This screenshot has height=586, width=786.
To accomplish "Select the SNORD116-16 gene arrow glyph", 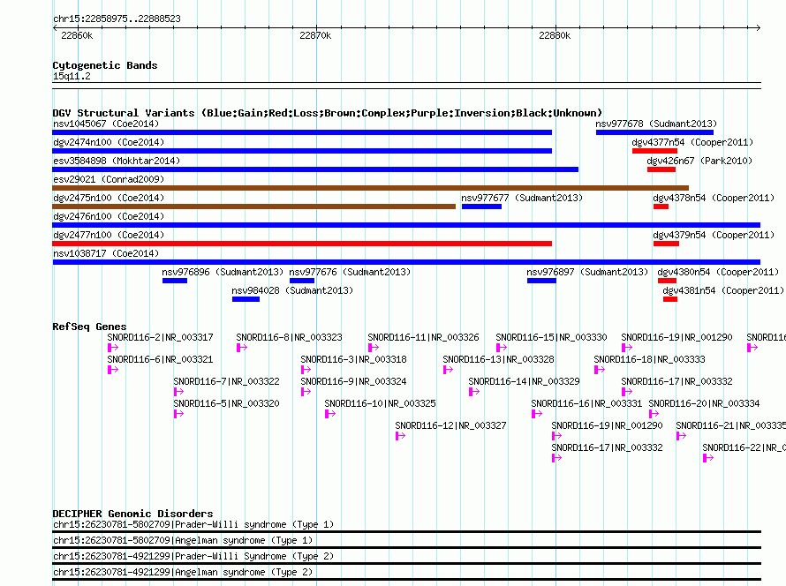I will click(536, 414).
